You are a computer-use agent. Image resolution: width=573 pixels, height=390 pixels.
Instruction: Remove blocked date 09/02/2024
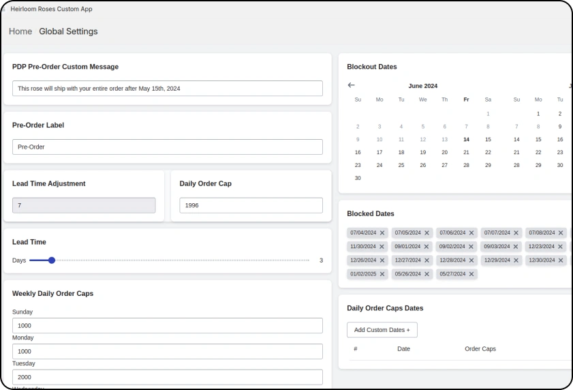pyautogui.click(x=471, y=247)
